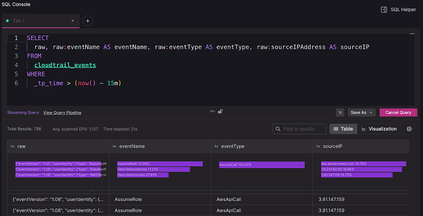Click the Time elapsed: 21s text
The height and width of the screenshot is (216, 423).
pyautogui.click(x=120, y=129)
